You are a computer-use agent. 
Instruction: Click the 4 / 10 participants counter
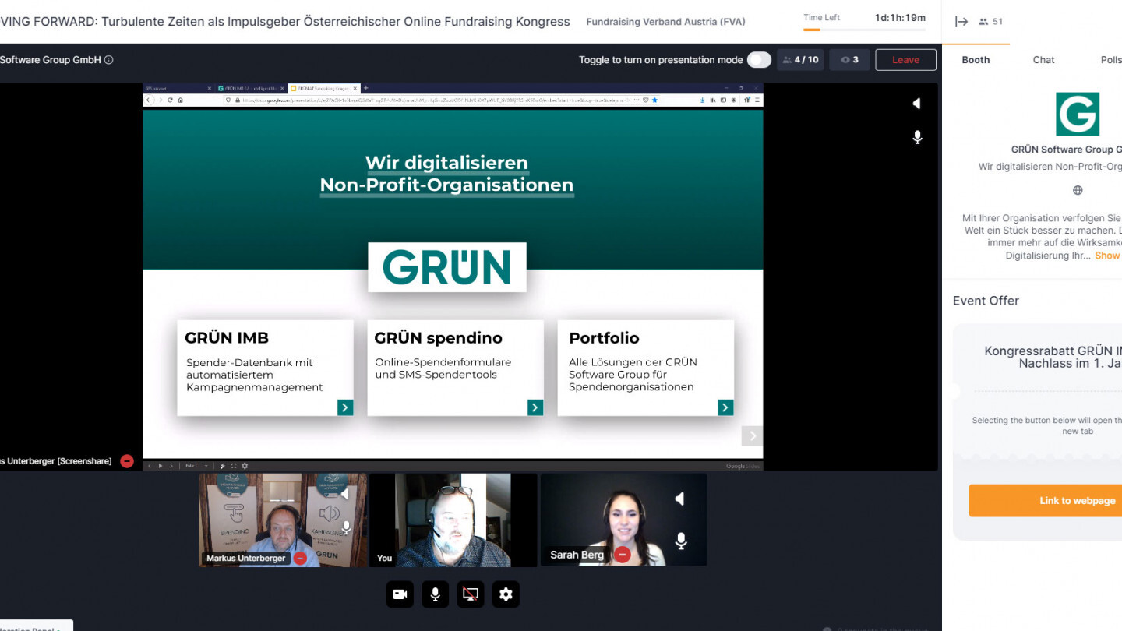800,60
